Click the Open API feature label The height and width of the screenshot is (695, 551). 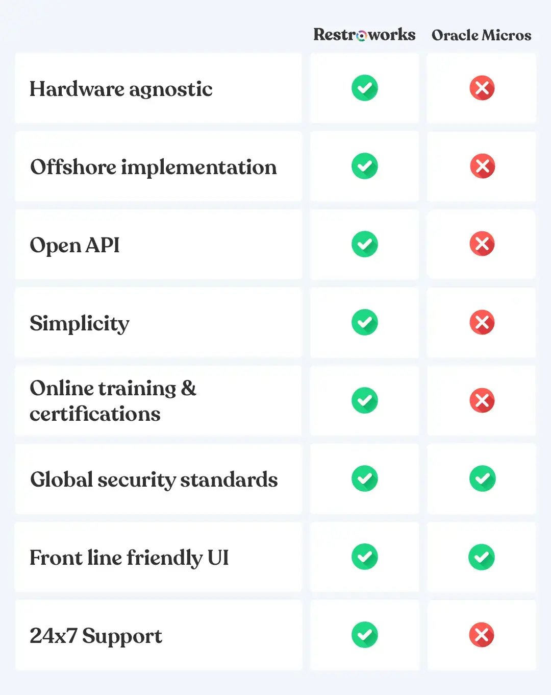point(74,245)
